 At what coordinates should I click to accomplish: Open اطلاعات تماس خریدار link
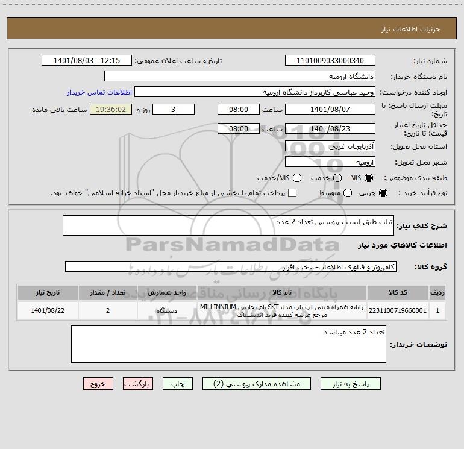99,92
